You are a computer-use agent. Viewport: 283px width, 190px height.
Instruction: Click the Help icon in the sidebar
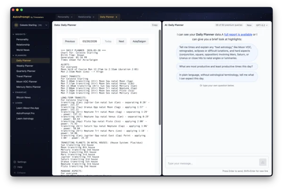[15, 167]
